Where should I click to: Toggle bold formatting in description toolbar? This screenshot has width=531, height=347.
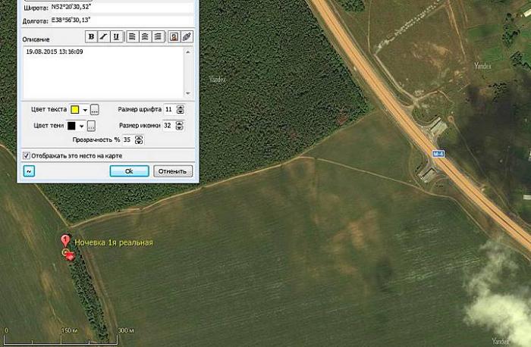click(92, 36)
